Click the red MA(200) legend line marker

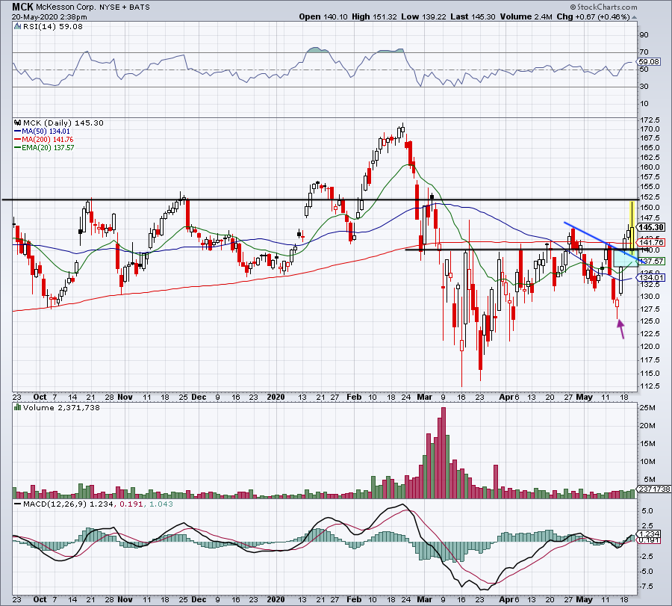(x=18, y=140)
